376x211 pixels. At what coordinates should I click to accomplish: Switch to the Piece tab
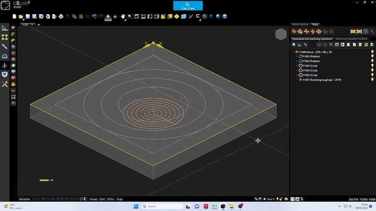(x=315, y=25)
